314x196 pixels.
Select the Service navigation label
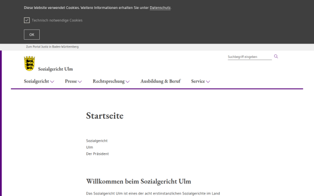(x=198, y=81)
